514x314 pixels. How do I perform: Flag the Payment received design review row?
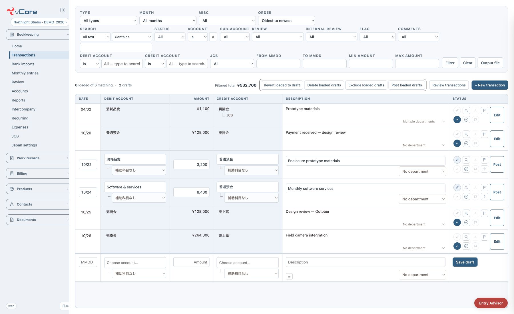coord(484,134)
